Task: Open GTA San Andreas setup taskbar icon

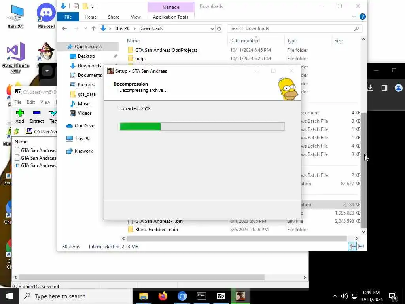Action: click(240, 296)
